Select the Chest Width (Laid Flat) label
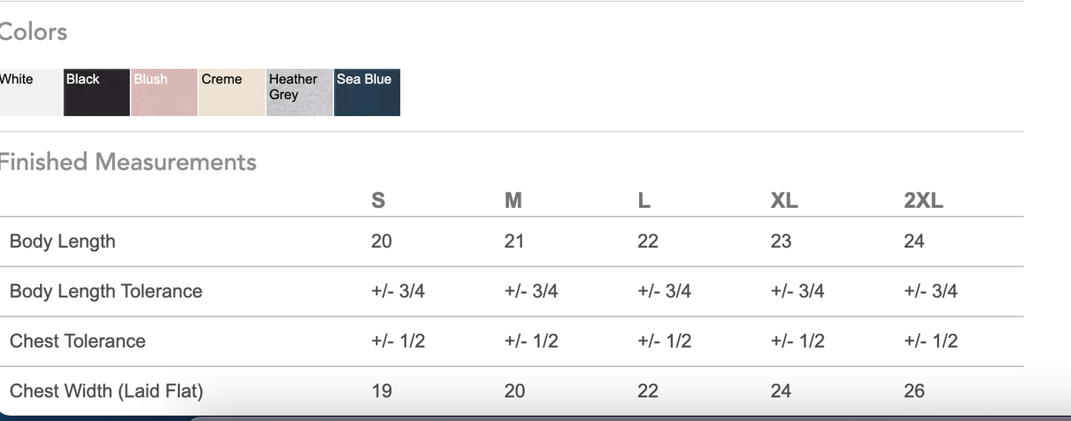 coord(106,391)
